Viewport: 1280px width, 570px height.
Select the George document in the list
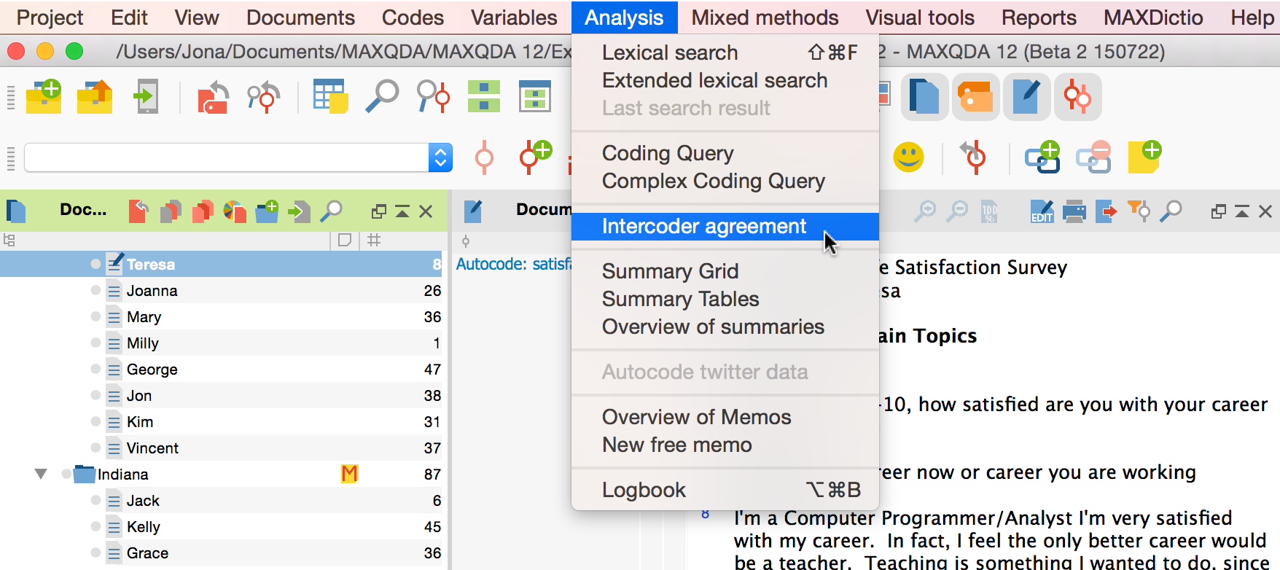click(152, 370)
